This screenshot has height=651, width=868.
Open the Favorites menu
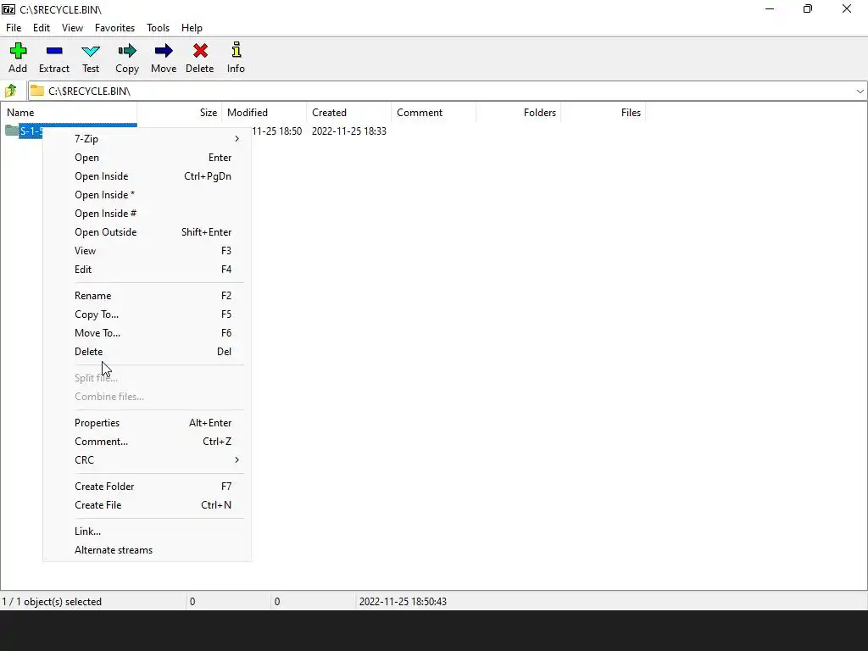point(114,28)
